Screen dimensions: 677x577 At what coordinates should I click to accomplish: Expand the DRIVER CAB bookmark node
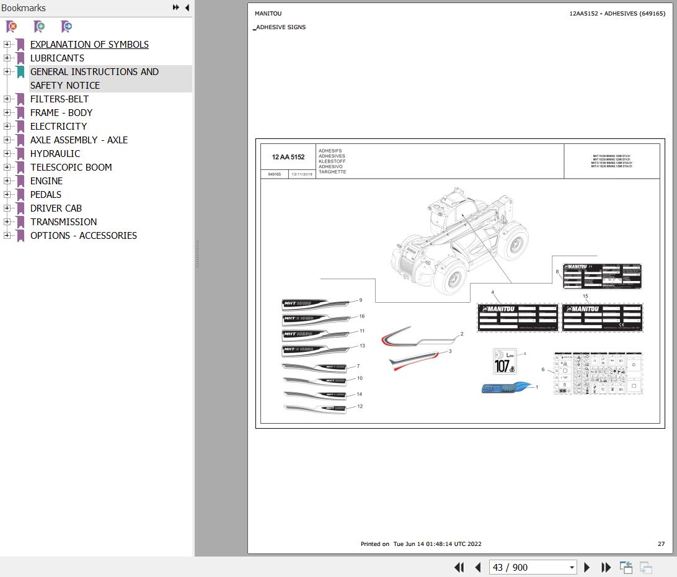(x=6, y=208)
